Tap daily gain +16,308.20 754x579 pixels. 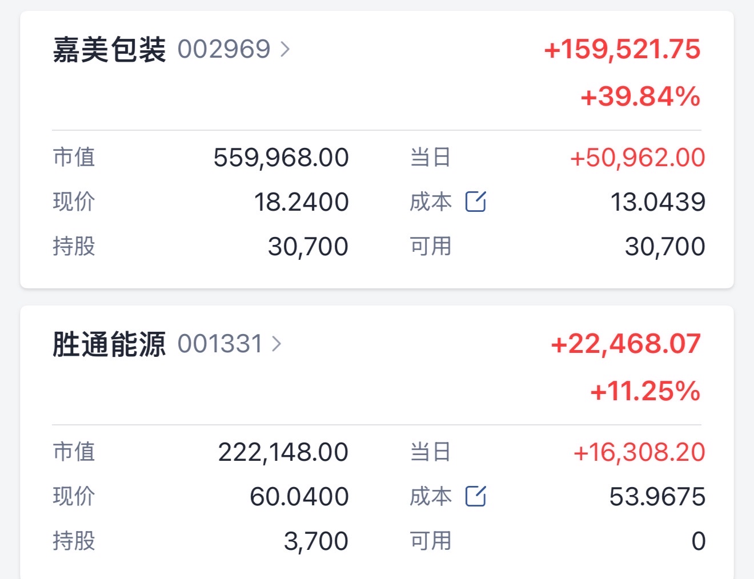click(x=639, y=452)
